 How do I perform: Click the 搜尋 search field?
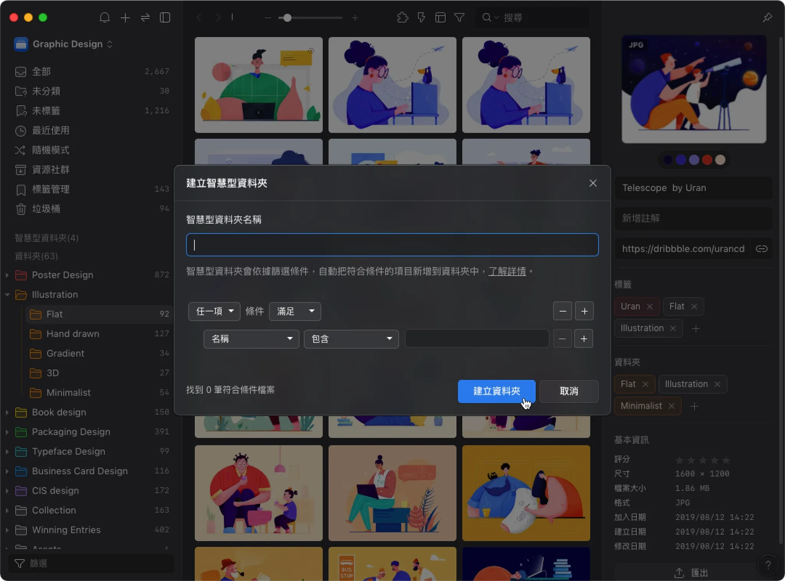click(532, 18)
